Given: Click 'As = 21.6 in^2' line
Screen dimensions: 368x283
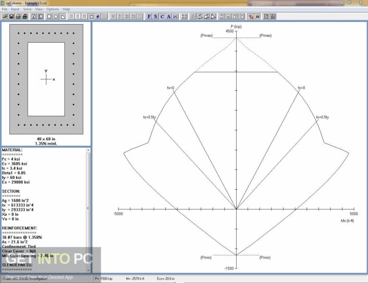Looking at the screenshot, I should click(x=15, y=242).
